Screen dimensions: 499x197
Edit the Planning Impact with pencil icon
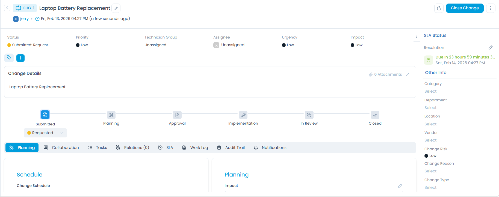tap(400, 186)
